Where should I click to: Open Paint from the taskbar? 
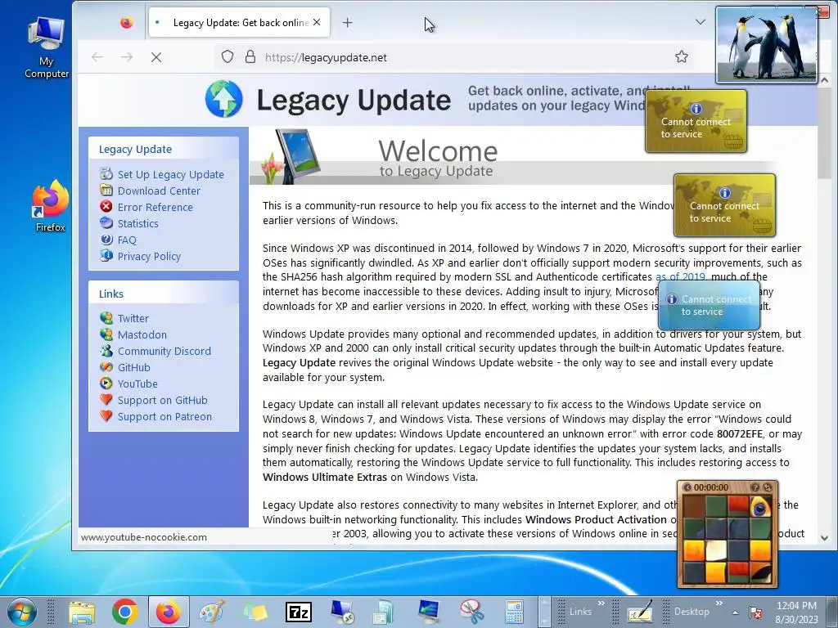(212, 612)
